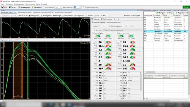Open the Тесты button dropdown arrow
The image size is (190, 107).
[x=17, y=7]
